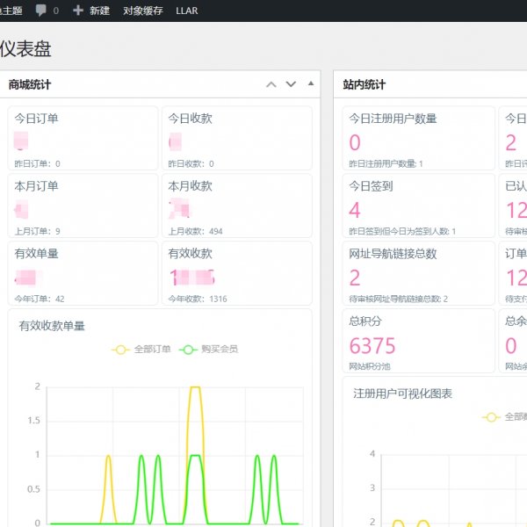Viewport: 527px width, 527px height.
Task: Open the 对象缓存 admin bar menu
Action: point(142,11)
